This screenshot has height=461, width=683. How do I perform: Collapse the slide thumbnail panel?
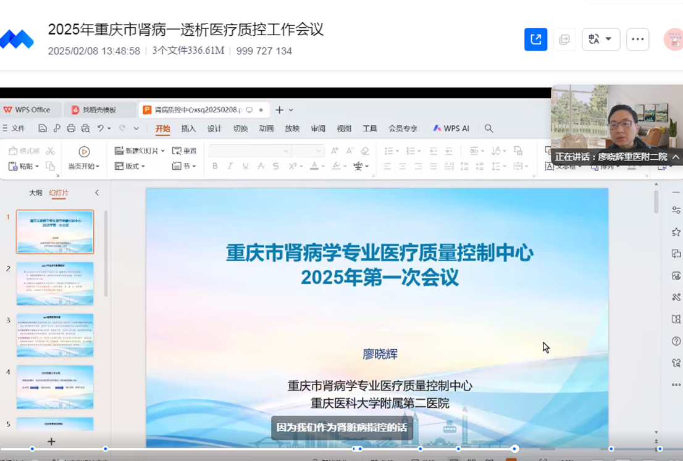(97, 193)
